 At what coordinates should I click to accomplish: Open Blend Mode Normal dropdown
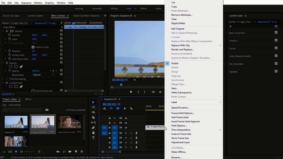coord(43,75)
